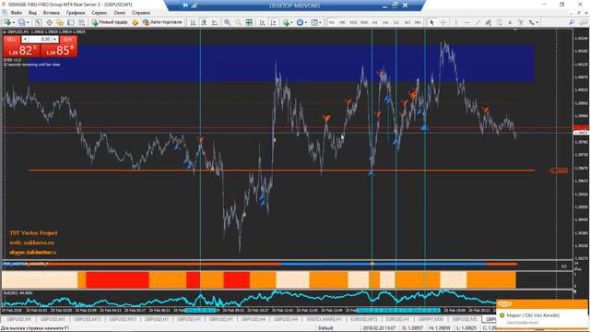Switch to D1 timeframe button
The width and height of the screenshot is (590, 332).
coord(396,22)
